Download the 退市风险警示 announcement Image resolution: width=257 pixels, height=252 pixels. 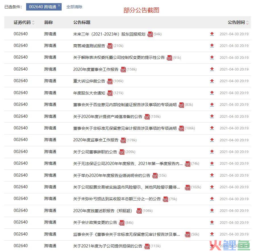point(212,187)
